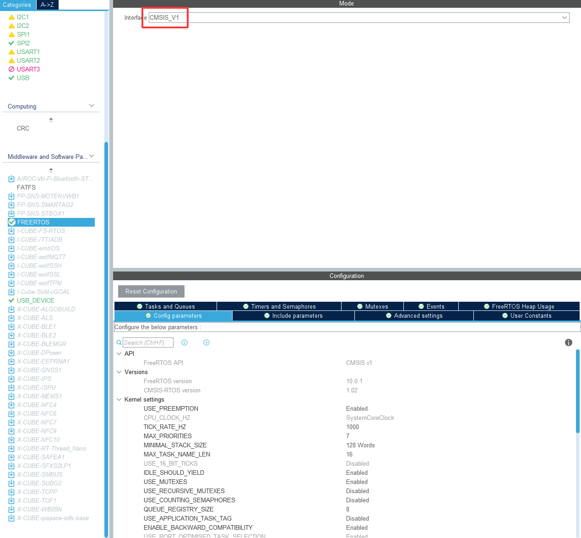The width and height of the screenshot is (581, 538).
Task: Click the info icon in Configuration panel
Action: click(568, 342)
